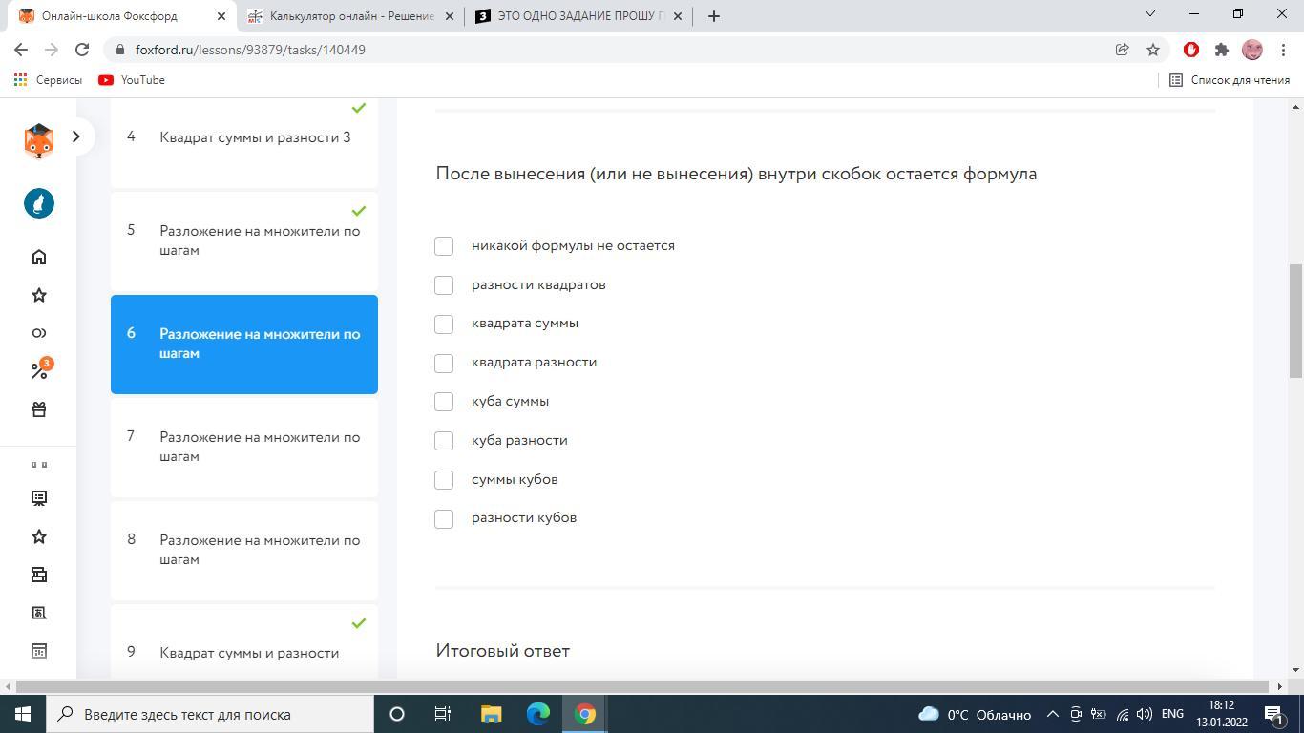Check the 'разности квадратов' checkbox
Screen dimensions: 1304x733
tap(444, 285)
